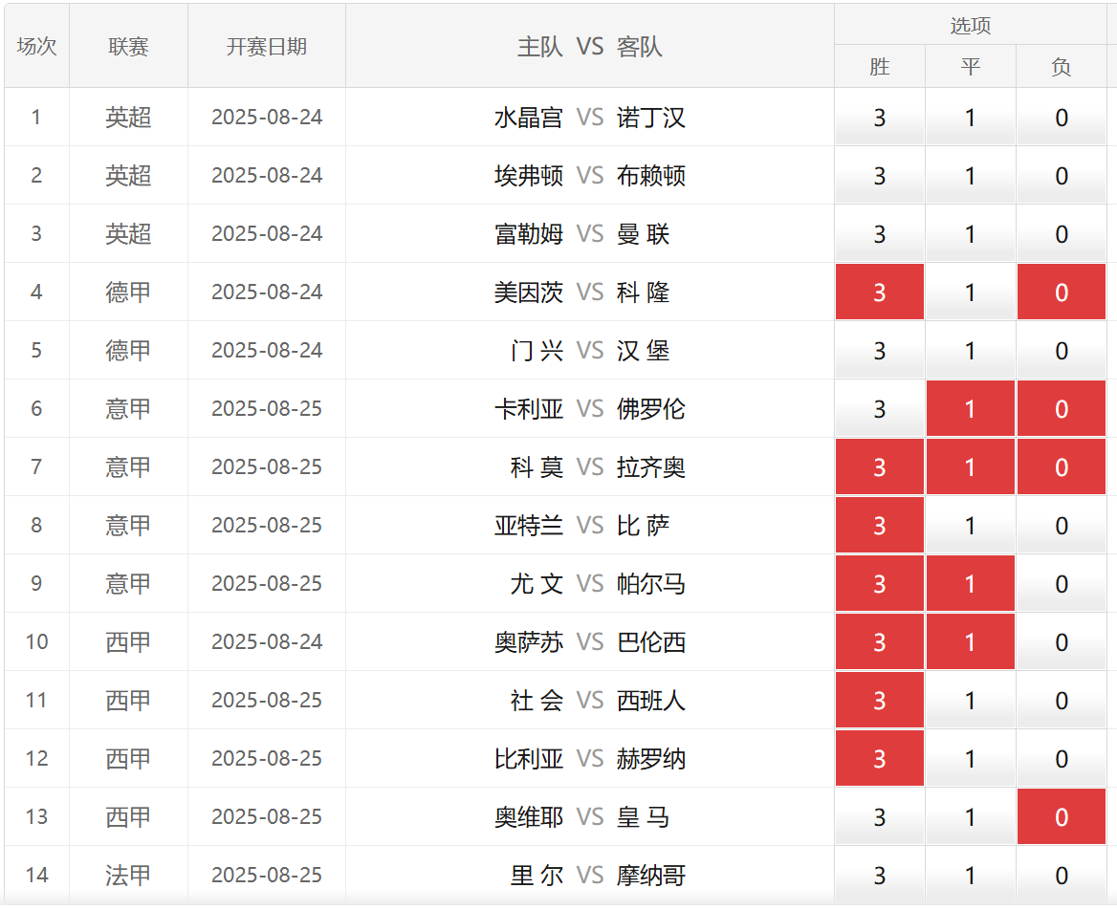Select win (3) for 水晶宫 VS 诺丁汉

pyautogui.click(x=880, y=118)
